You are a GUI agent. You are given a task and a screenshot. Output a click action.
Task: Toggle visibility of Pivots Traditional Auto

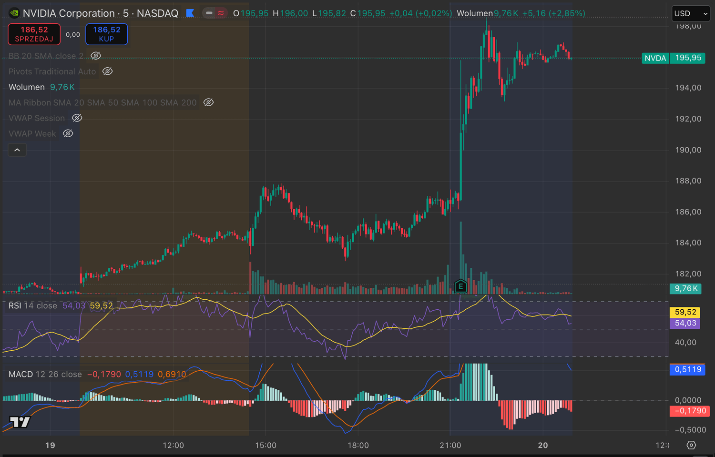(108, 71)
